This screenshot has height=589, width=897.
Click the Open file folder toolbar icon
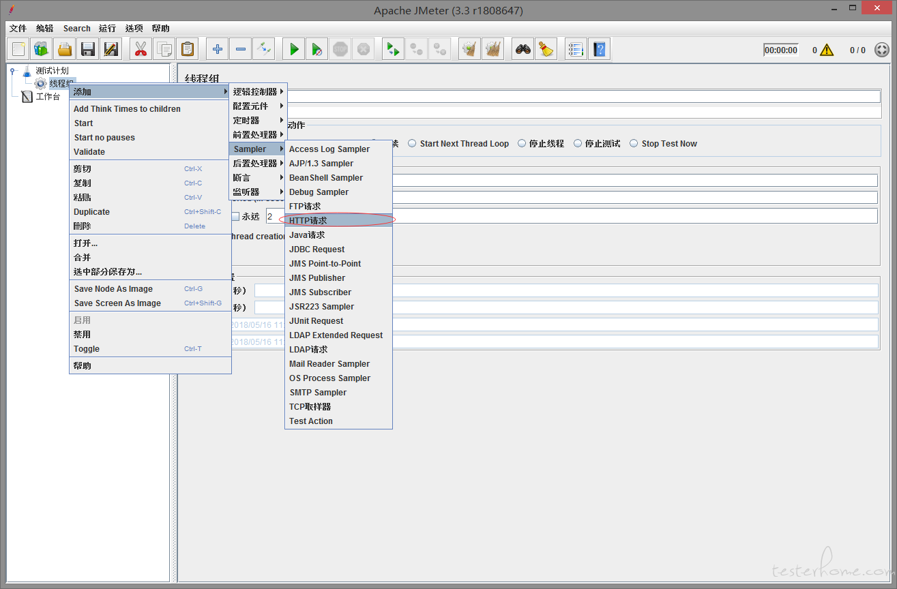coord(65,49)
